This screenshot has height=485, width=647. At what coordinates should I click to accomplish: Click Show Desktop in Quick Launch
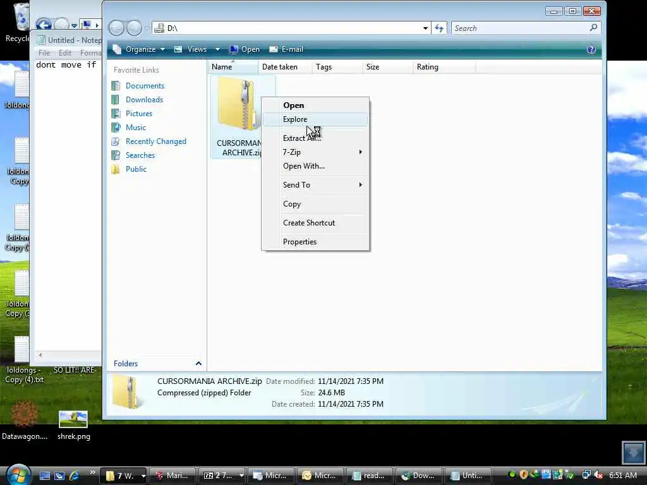(x=45, y=476)
